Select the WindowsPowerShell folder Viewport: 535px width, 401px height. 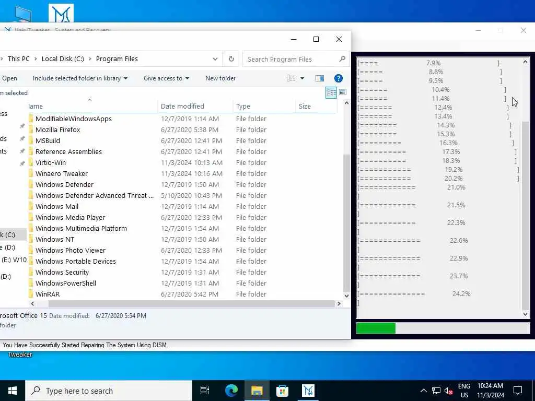coord(65,283)
